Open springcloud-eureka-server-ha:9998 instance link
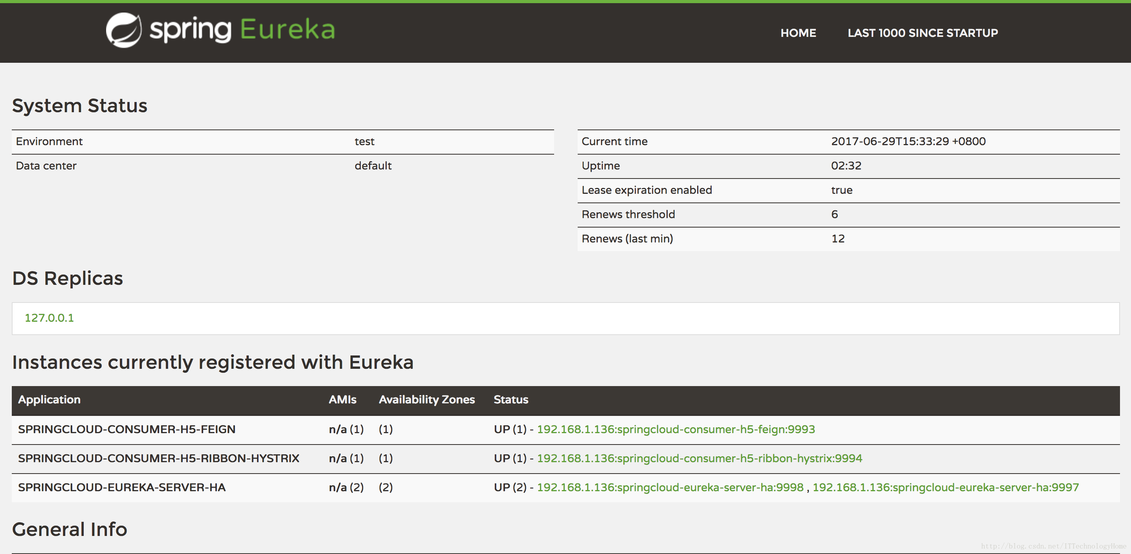This screenshot has height=554, width=1131. [670, 487]
